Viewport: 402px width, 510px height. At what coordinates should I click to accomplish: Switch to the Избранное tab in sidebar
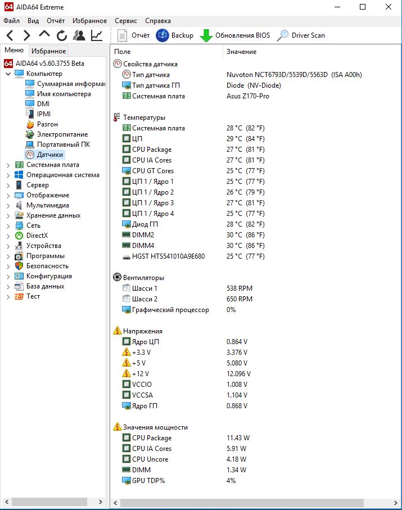point(48,51)
